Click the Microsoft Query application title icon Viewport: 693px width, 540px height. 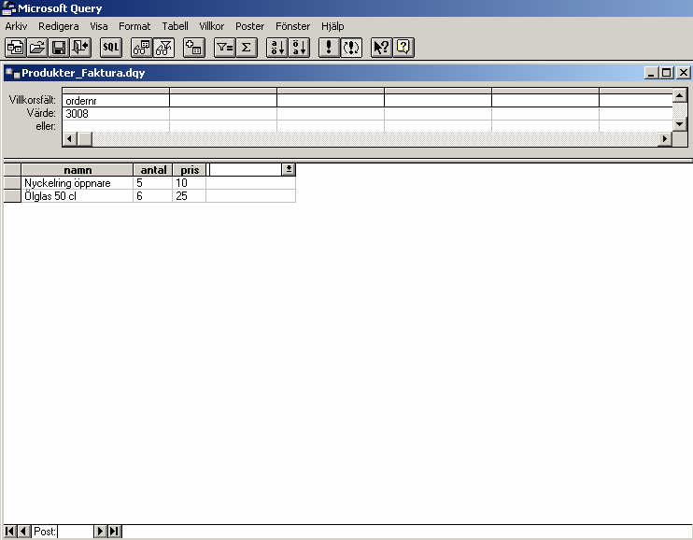[8, 8]
